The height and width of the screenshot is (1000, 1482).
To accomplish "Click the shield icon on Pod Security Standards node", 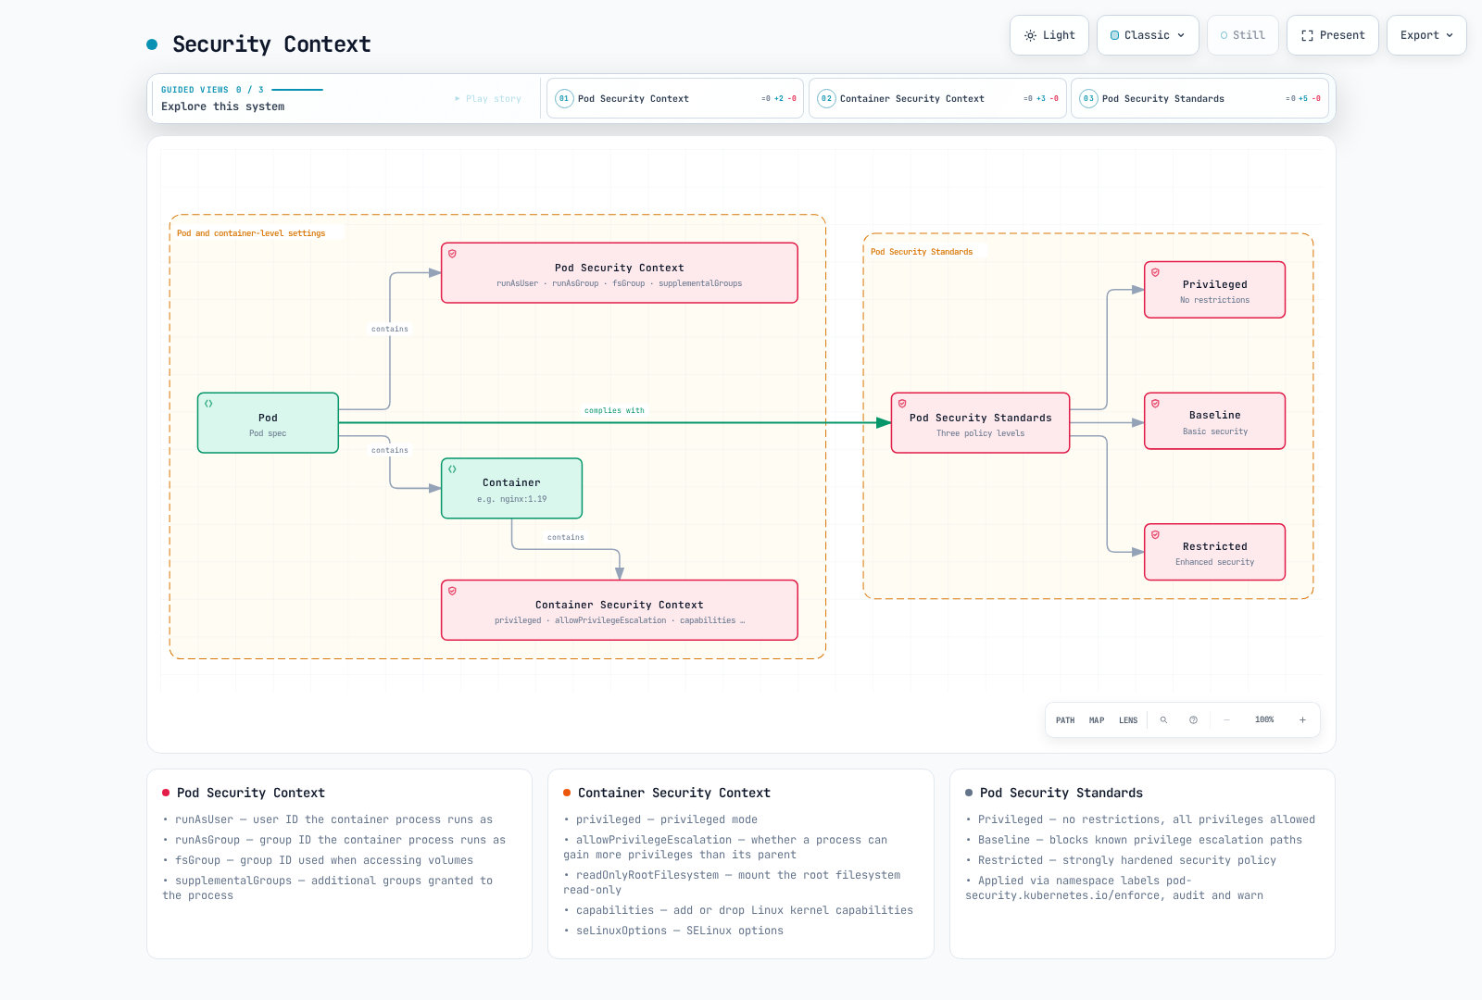I will click(x=902, y=403).
